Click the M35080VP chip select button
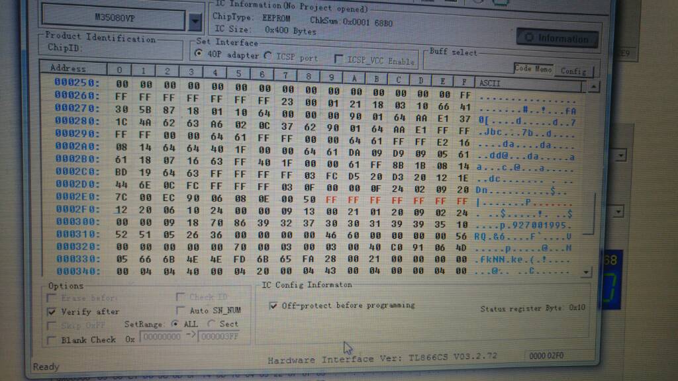 tap(113, 19)
